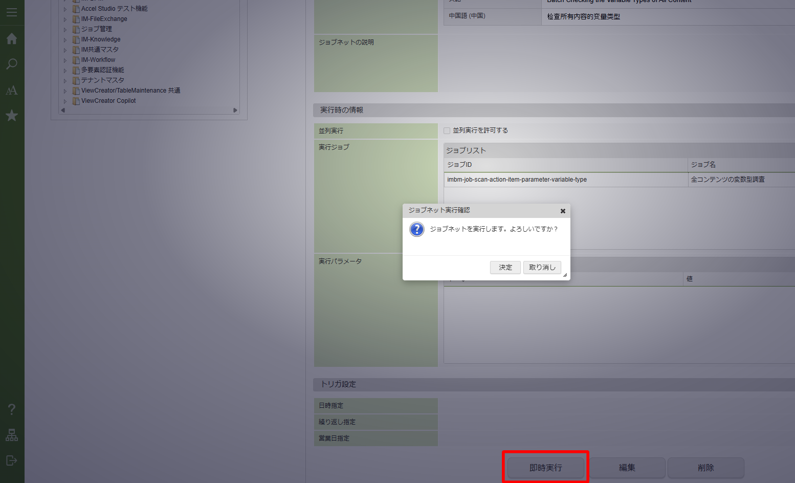Open search with magnifier icon
The height and width of the screenshot is (483, 795).
click(x=12, y=64)
